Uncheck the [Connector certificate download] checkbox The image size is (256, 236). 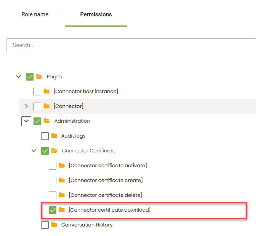pos(53,210)
